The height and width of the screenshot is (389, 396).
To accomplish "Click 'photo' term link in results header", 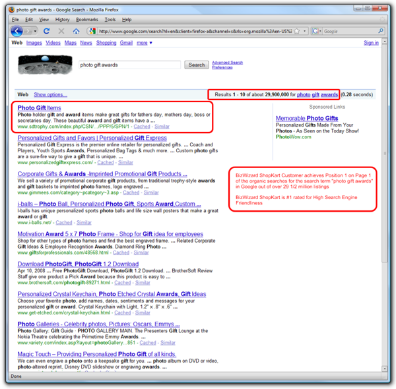I will (x=304, y=94).
